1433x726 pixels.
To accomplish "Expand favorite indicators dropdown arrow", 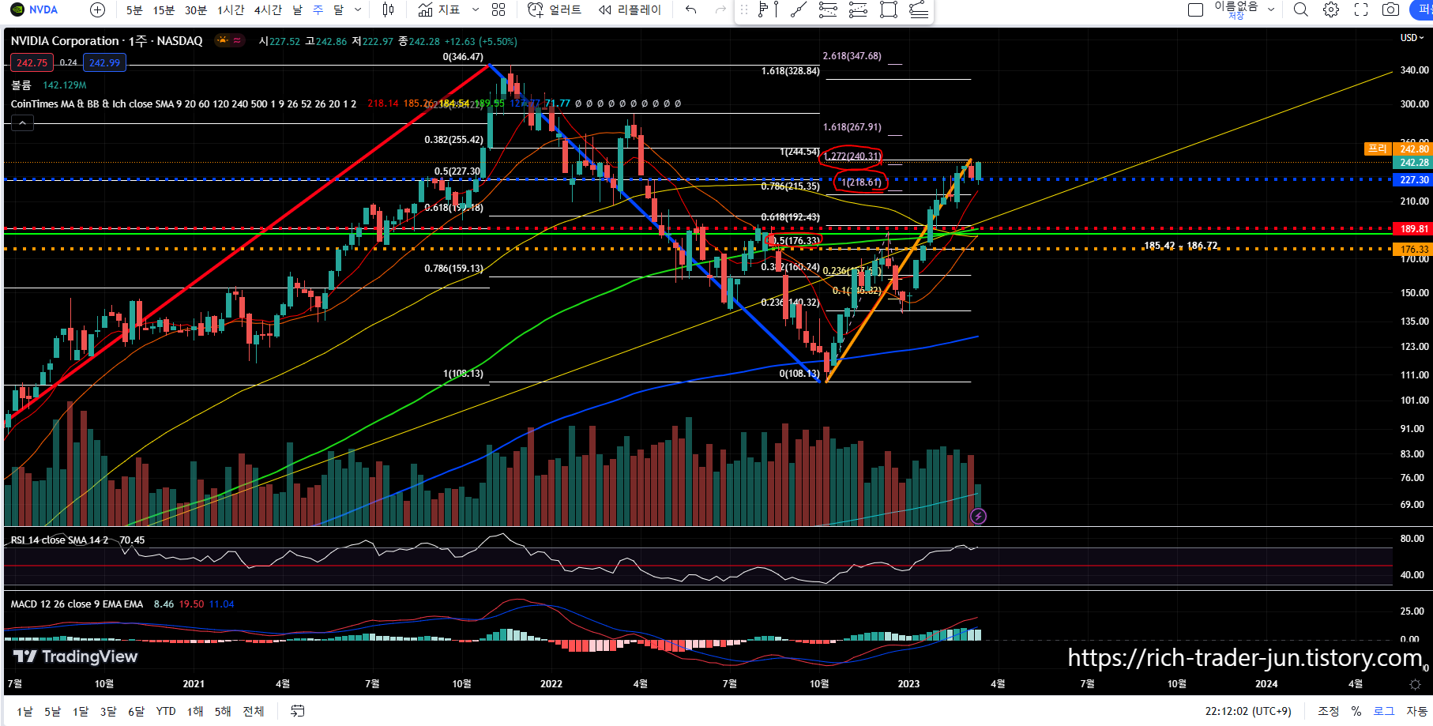I will click(475, 9).
